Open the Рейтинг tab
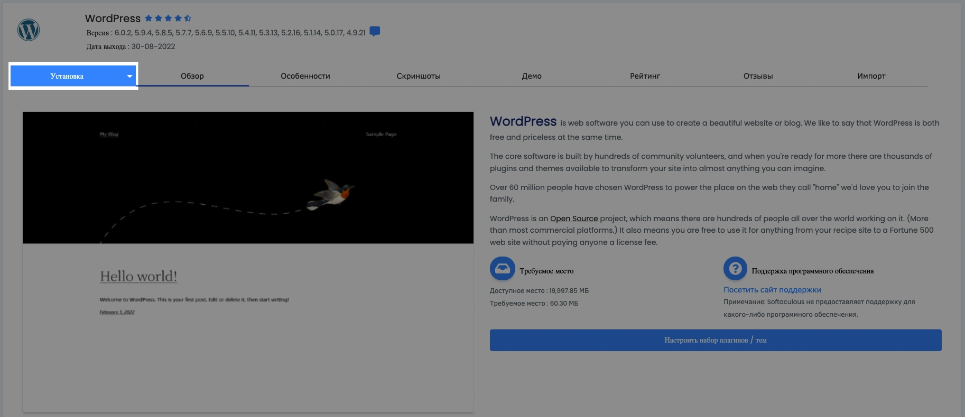 tap(645, 76)
